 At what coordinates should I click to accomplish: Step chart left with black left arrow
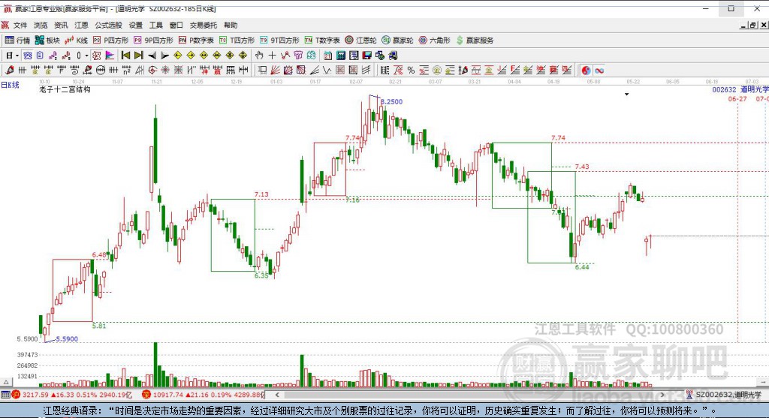(x=152, y=56)
